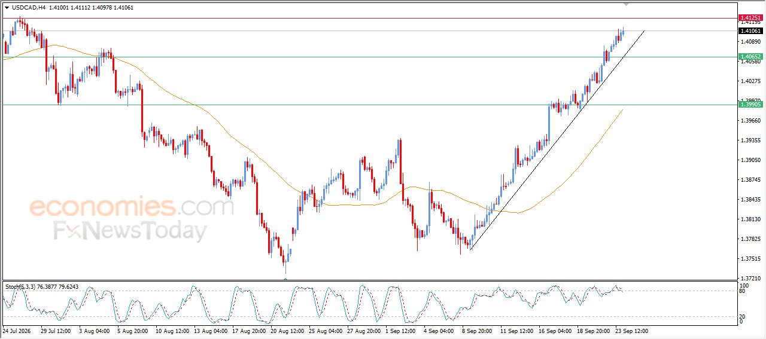Click the 1.37210 price axis value
766x339 pixels.
point(750,279)
